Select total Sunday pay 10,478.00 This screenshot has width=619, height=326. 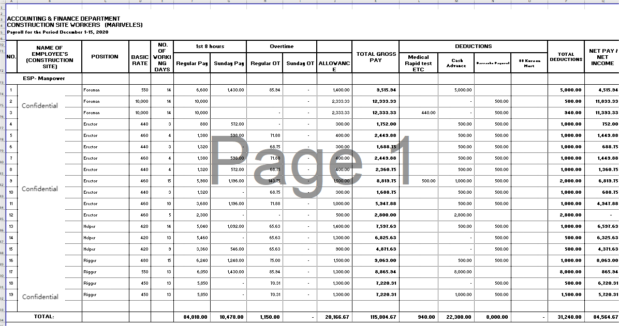click(x=231, y=317)
